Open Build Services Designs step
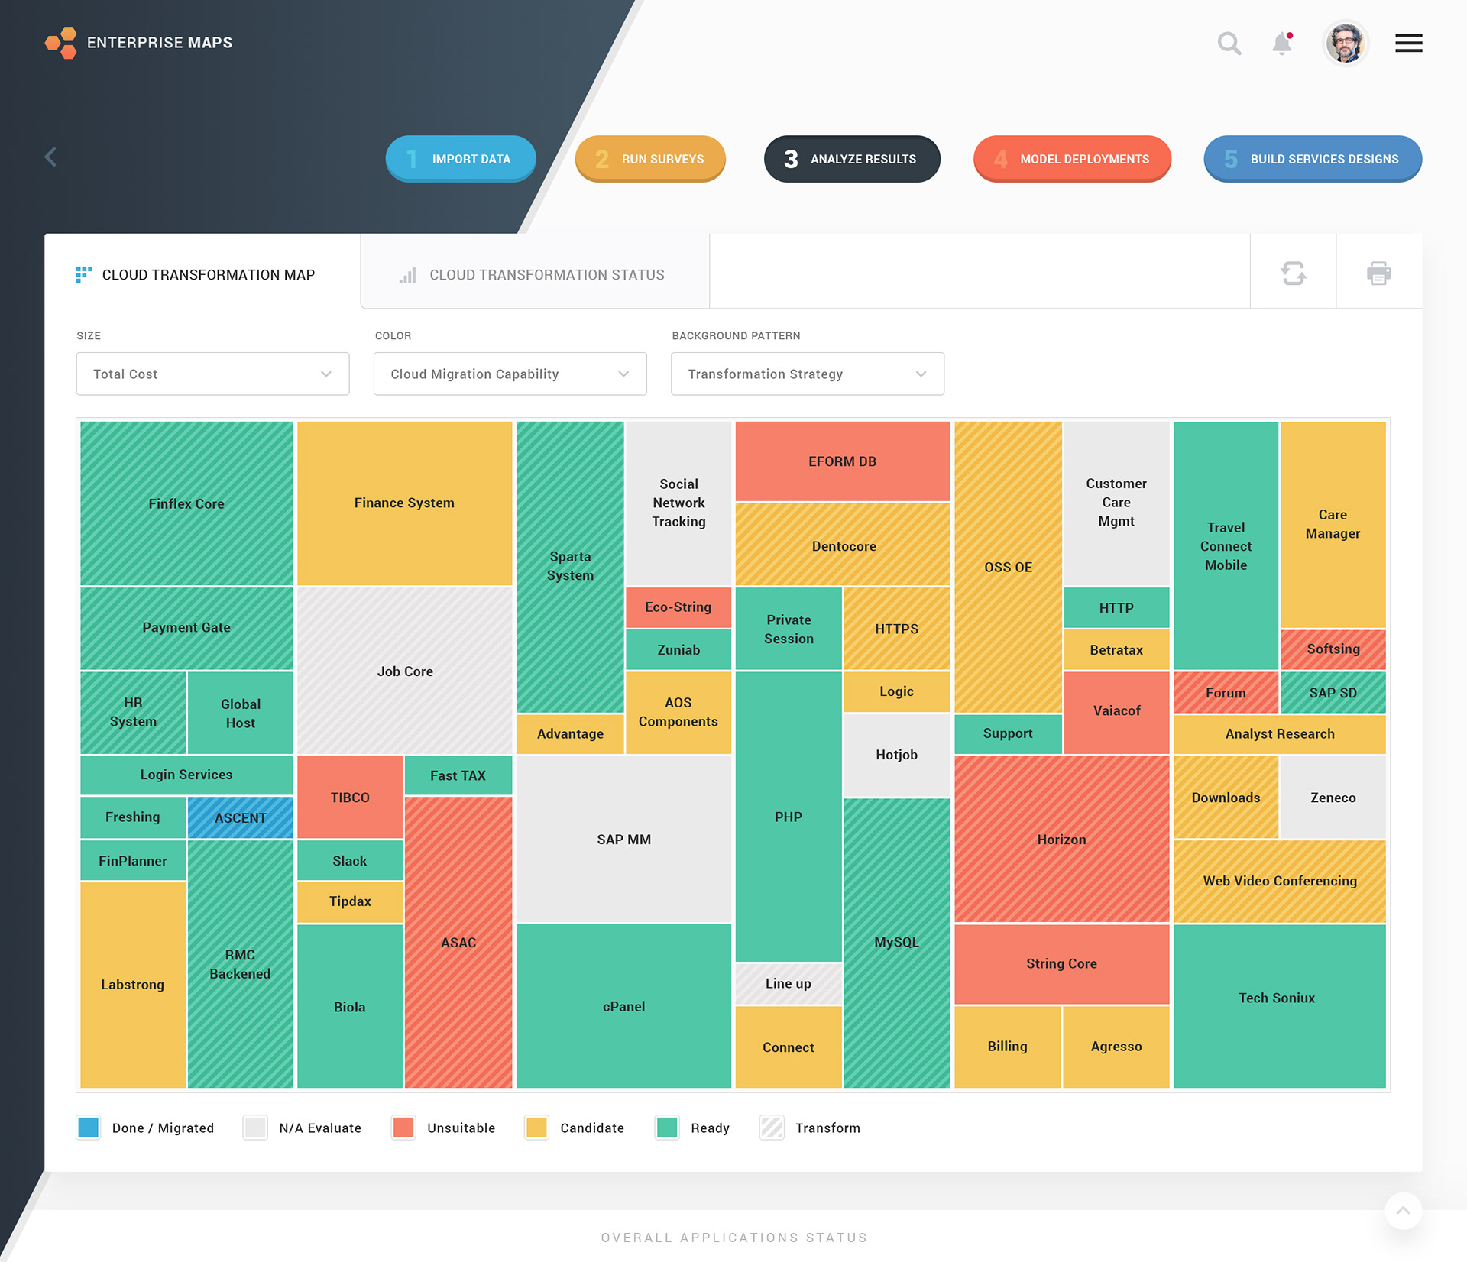This screenshot has height=1262, width=1467. tap(1312, 159)
